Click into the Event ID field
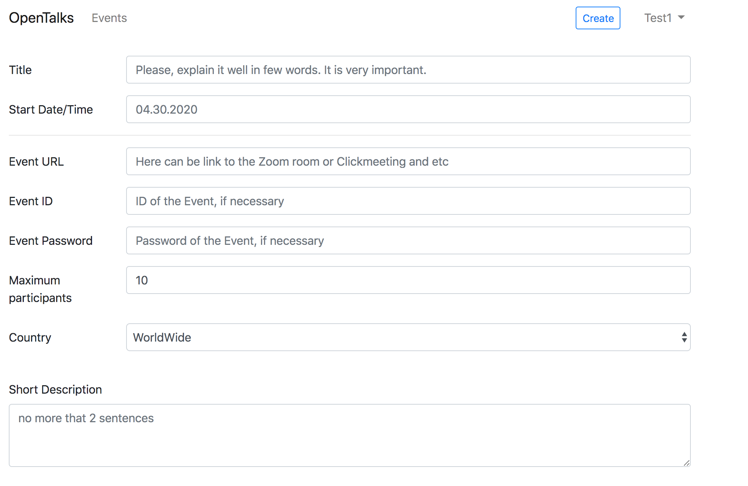748x486 pixels. (x=408, y=201)
